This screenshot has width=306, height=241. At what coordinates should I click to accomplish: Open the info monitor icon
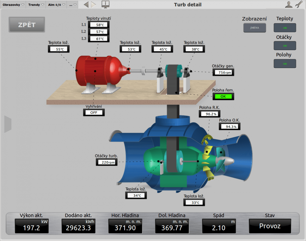[106, 4]
